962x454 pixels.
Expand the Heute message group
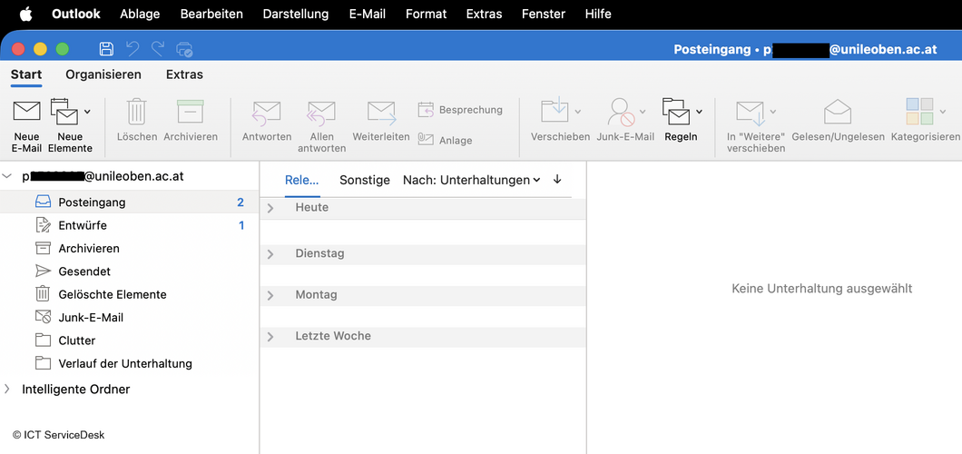click(270, 208)
